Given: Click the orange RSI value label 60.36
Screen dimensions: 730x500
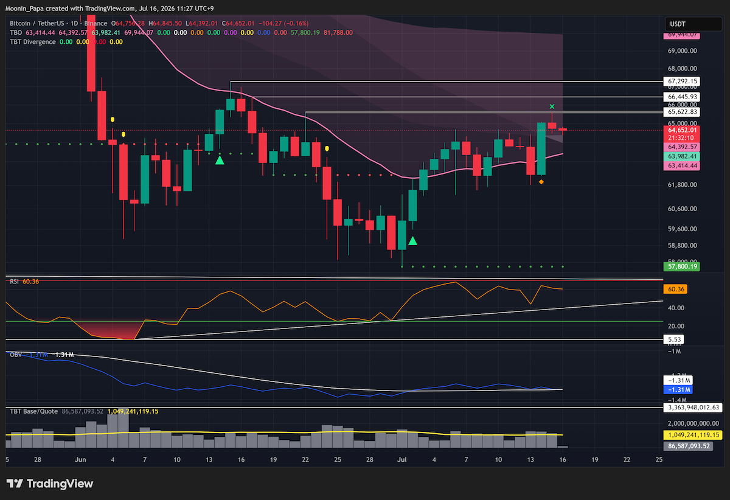Looking at the screenshot, I should pos(676,290).
